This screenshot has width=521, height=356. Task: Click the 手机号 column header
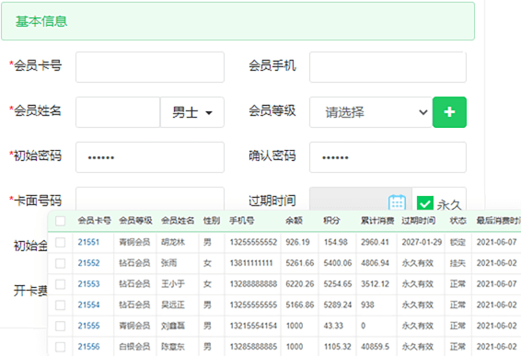pyautogui.click(x=241, y=221)
